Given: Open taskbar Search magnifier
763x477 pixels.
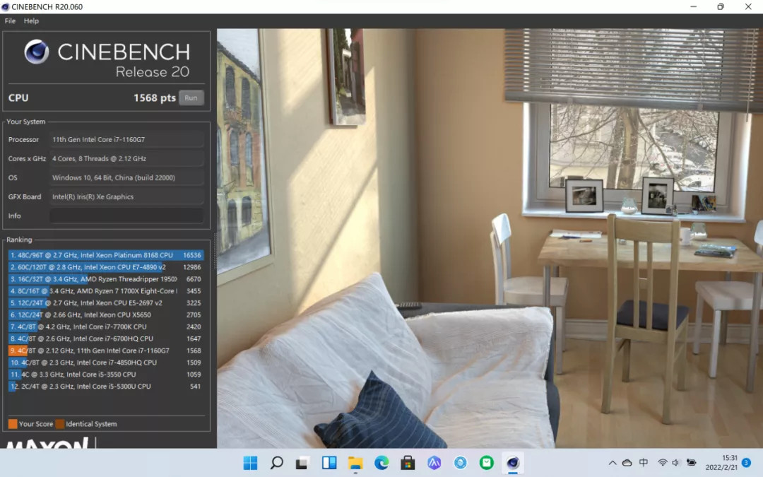Looking at the screenshot, I should (276, 463).
